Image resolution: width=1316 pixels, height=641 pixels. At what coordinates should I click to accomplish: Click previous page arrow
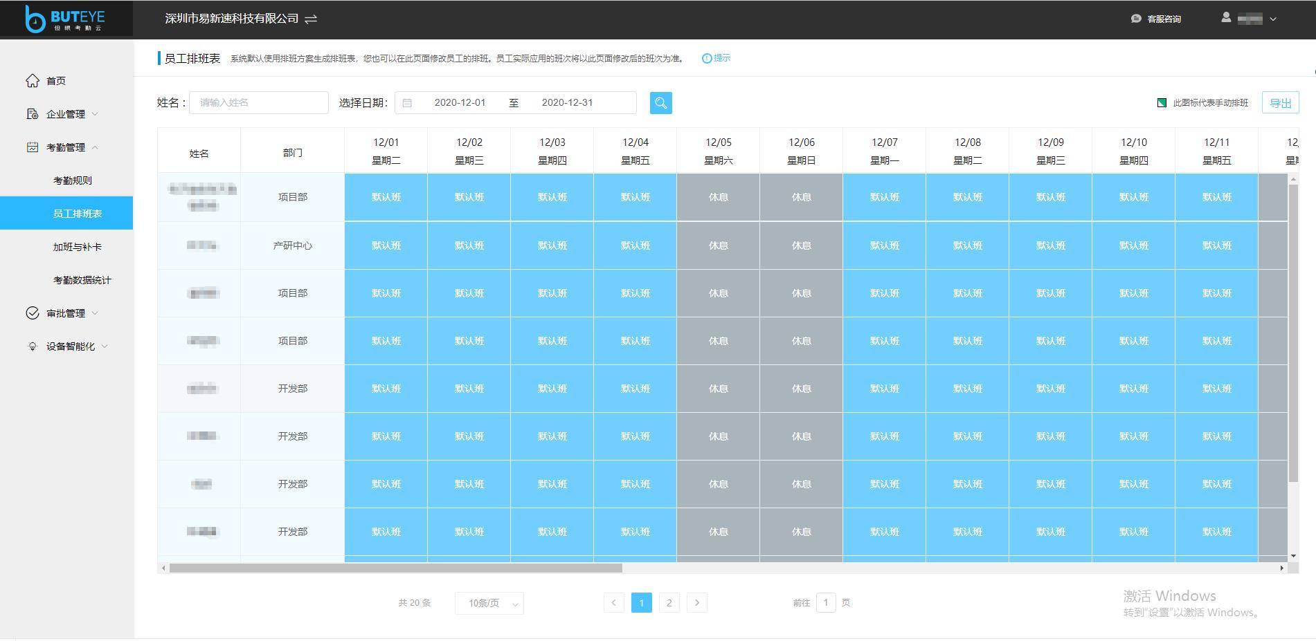614,603
